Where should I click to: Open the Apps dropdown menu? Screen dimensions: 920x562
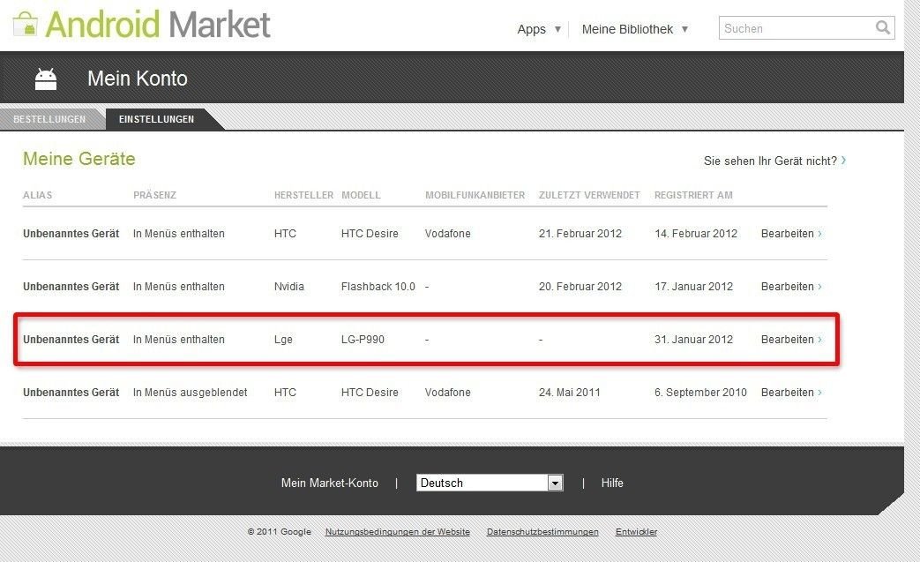tap(539, 29)
